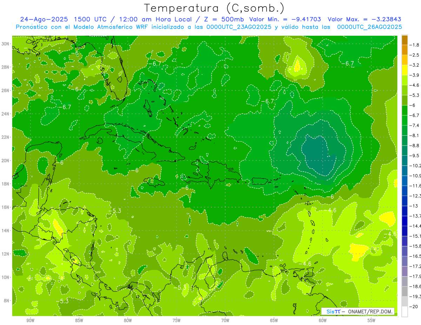
Task: Click the '1500 UTC' time label
Action: coord(90,19)
